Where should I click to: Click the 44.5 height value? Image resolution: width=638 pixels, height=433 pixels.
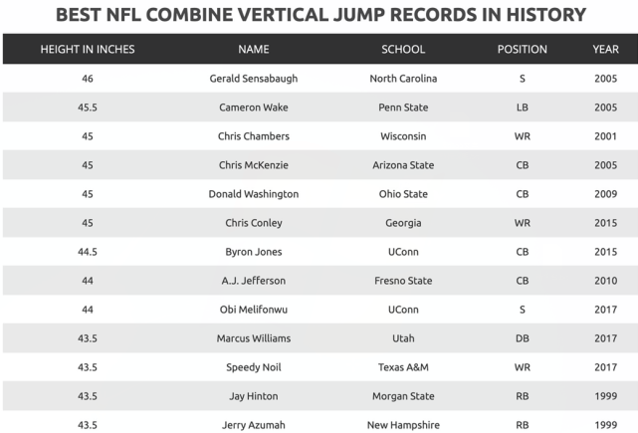point(88,252)
